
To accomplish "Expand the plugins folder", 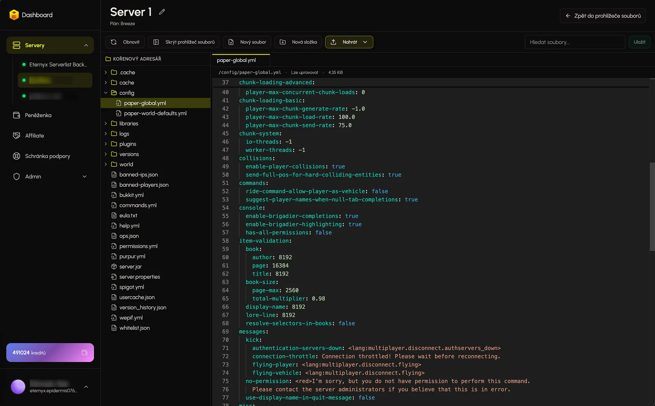I will (x=106, y=144).
